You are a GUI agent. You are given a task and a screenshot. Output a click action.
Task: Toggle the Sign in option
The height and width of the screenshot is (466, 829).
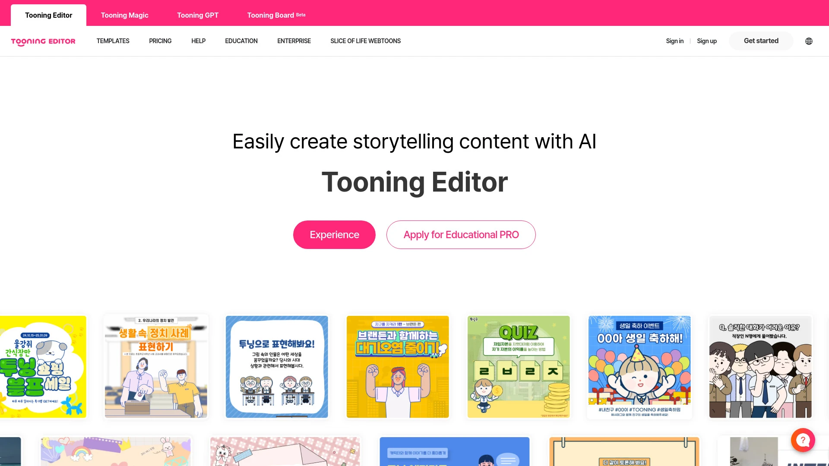click(675, 41)
